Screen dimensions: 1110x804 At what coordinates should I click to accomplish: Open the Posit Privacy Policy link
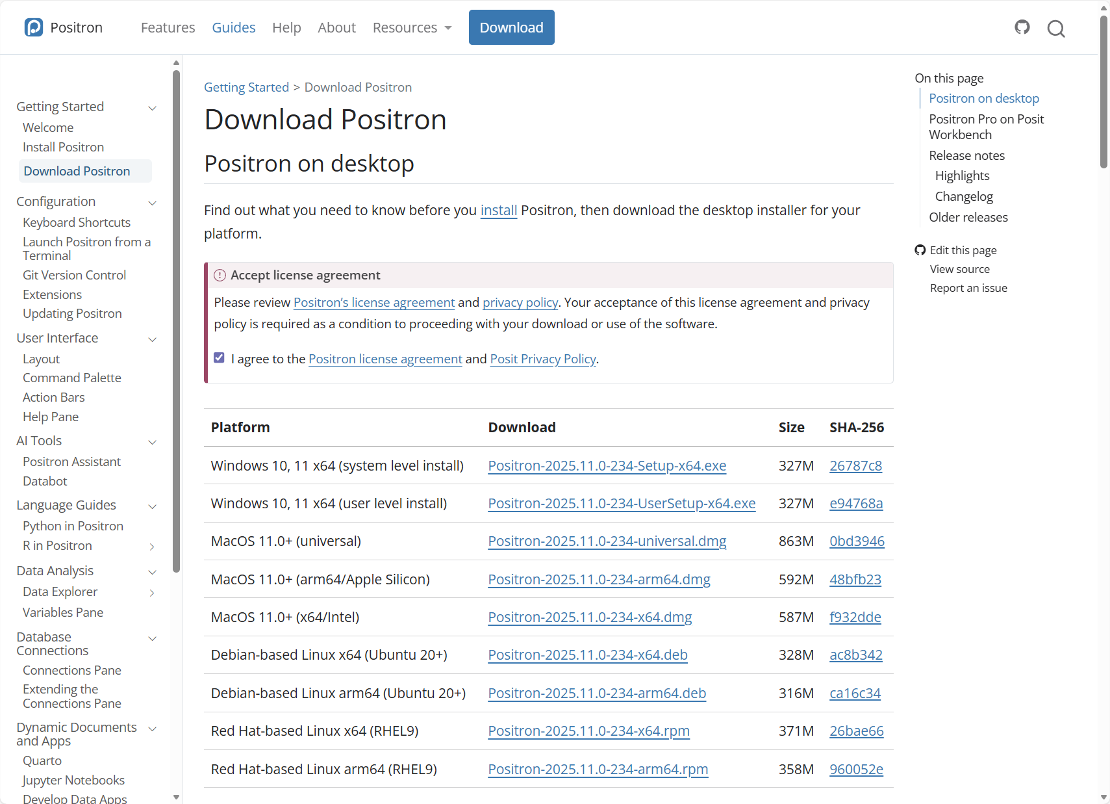click(543, 359)
